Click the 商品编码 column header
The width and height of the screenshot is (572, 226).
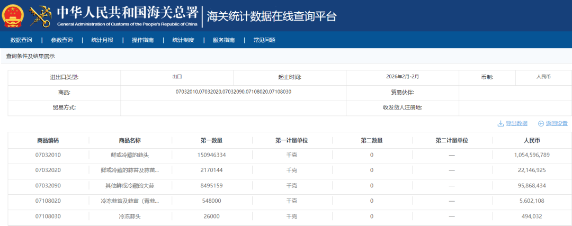tap(48, 140)
